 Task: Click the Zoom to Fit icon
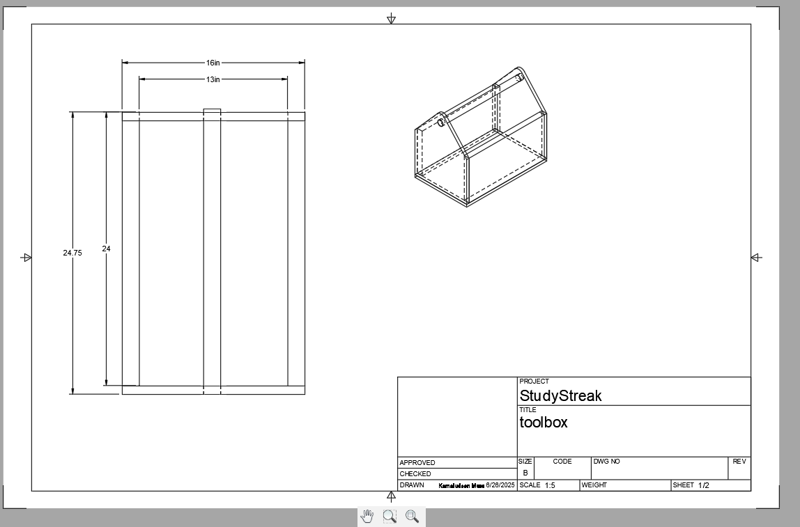[412, 516]
